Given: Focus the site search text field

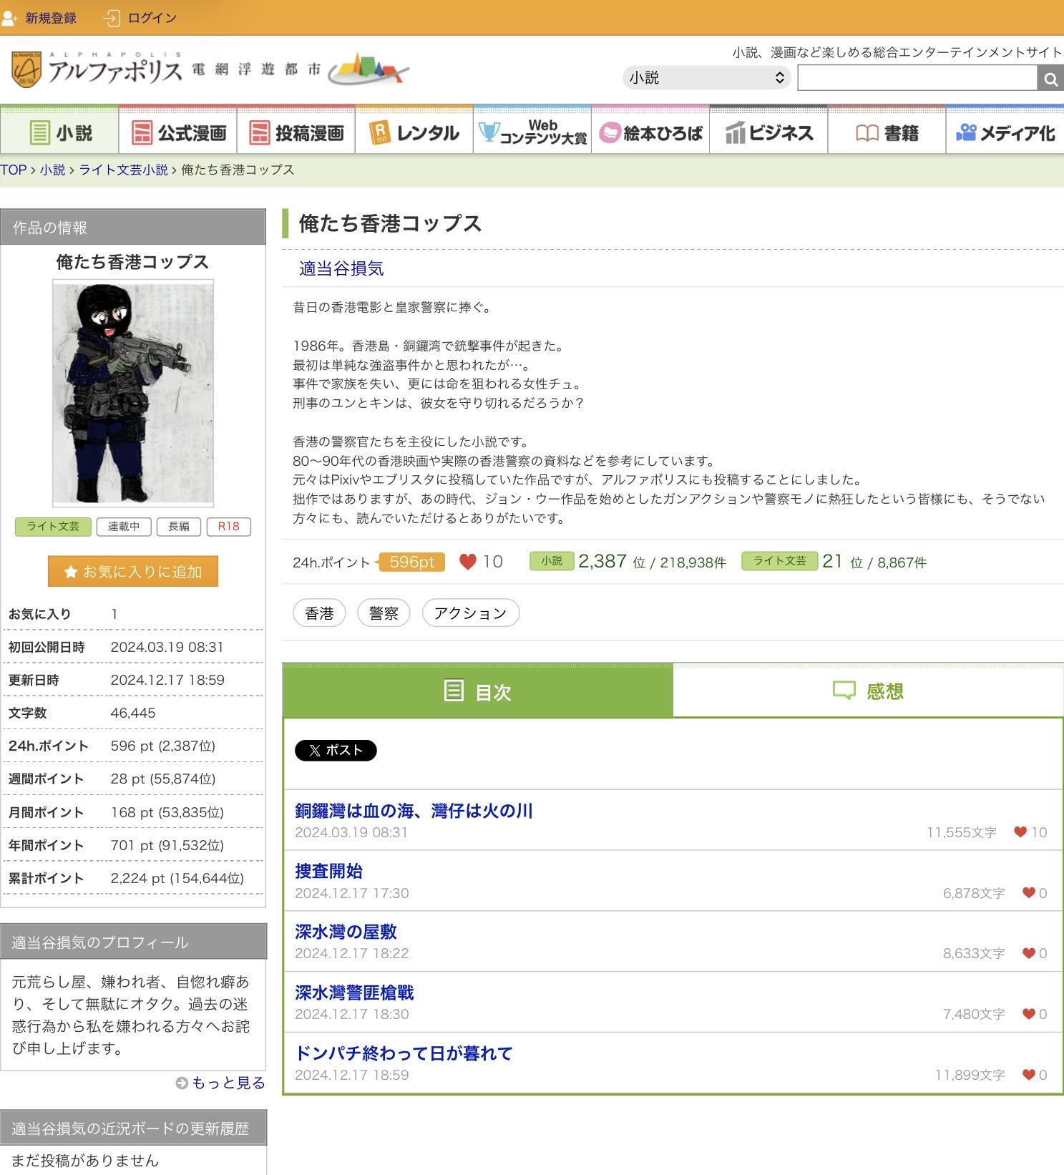Looking at the screenshot, I should coord(917,78).
